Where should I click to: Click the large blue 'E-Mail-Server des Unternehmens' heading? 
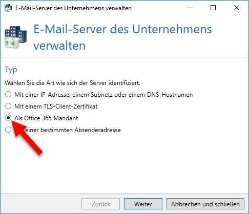coord(122,29)
